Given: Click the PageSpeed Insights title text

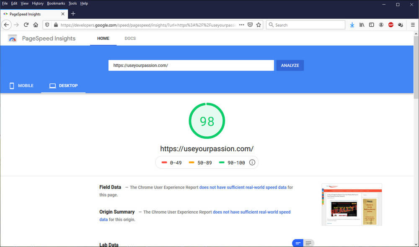Looking at the screenshot, I should coord(49,38).
